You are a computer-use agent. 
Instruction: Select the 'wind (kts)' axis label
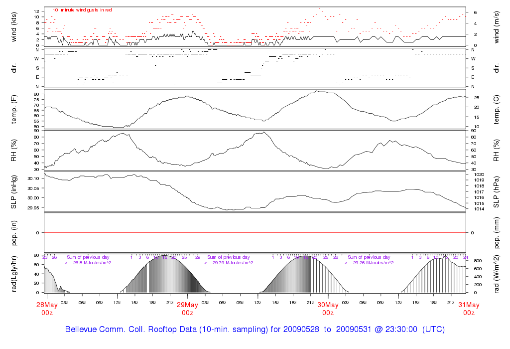[13, 27]
